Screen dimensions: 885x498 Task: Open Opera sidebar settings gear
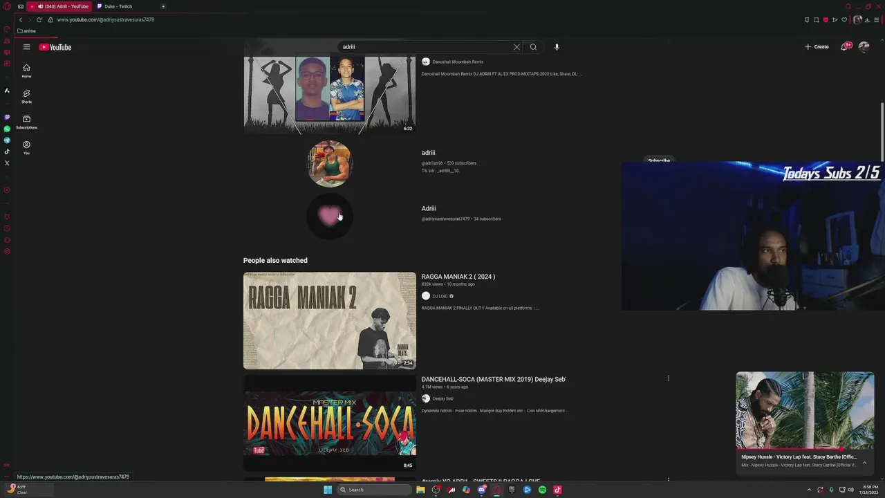(7, 251)
